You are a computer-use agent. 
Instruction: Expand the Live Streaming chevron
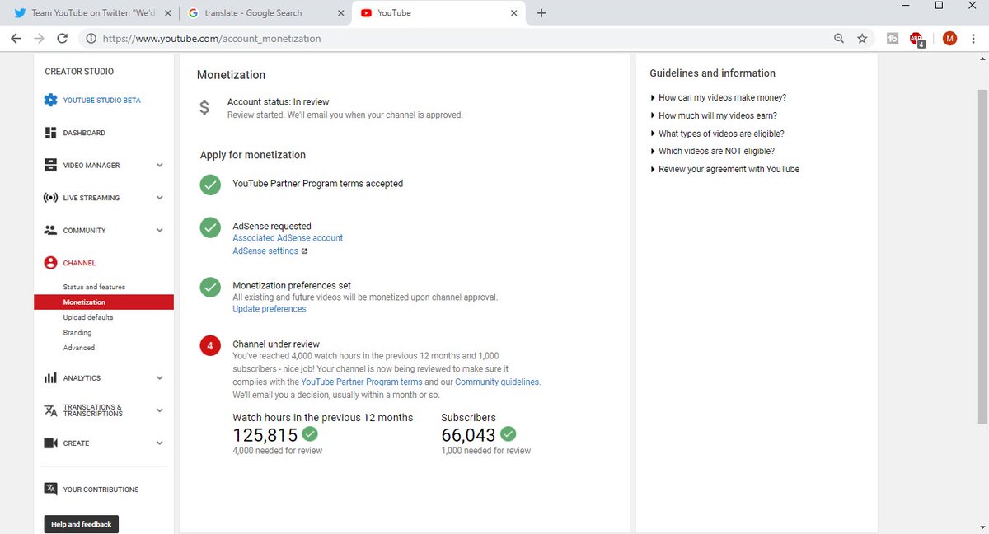(160, 198)
